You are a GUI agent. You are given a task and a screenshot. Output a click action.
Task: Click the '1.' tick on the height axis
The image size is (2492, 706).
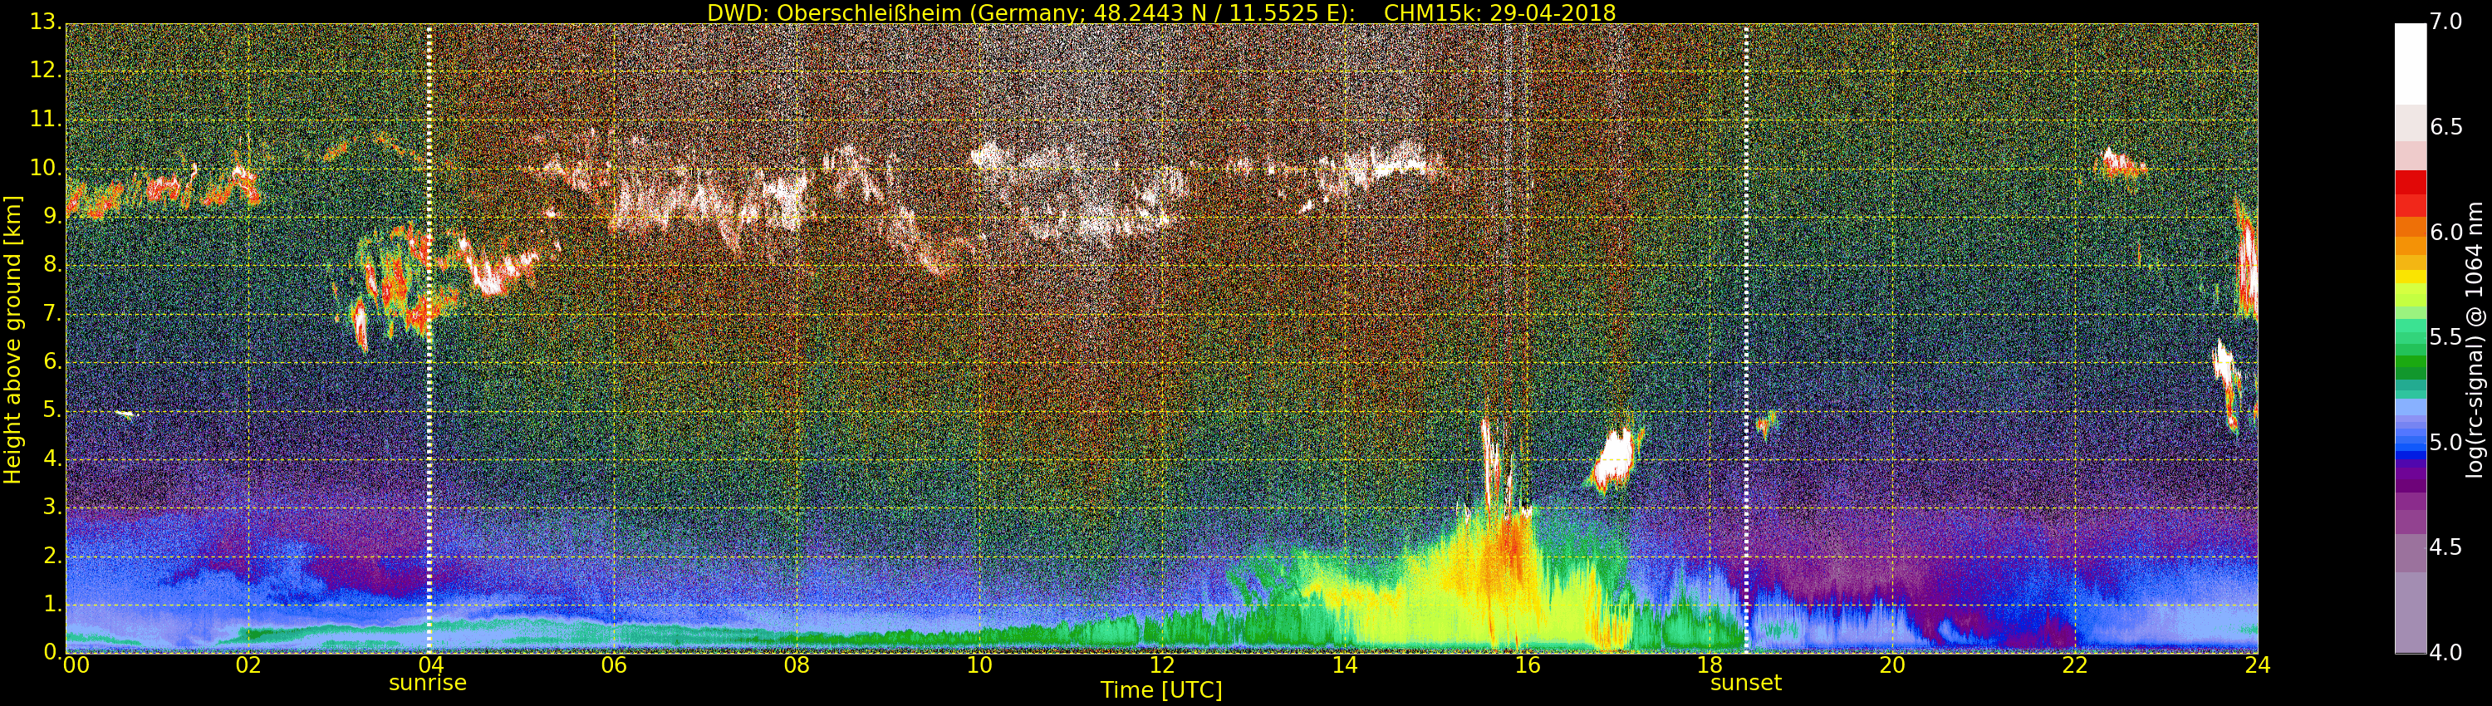[x=52, y=604]
